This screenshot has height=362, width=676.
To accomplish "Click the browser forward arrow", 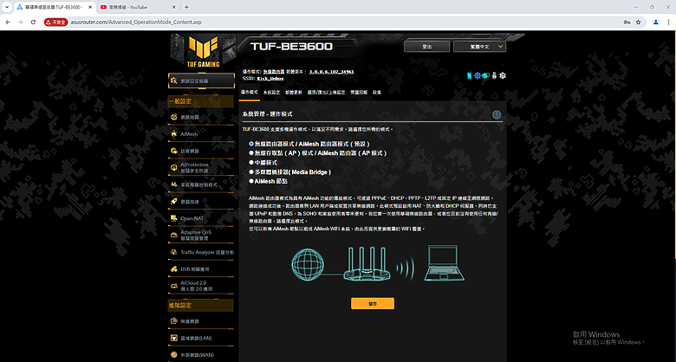I will [20, 22].
